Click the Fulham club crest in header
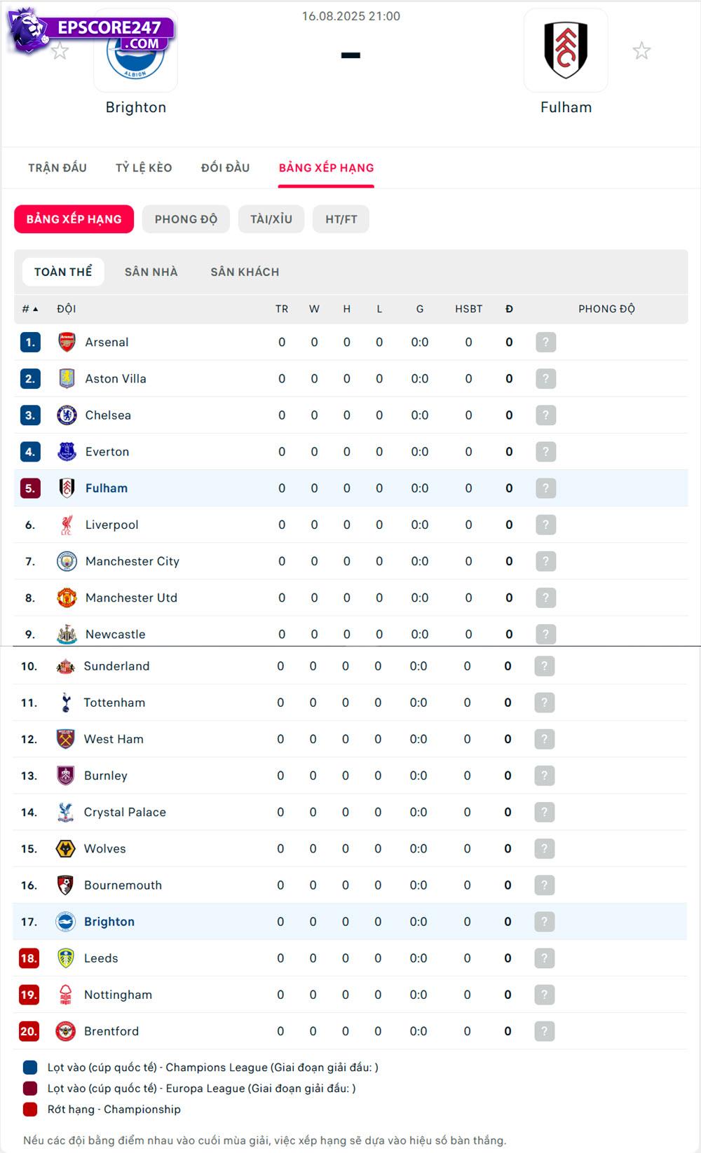Screen dimensions: 701x1153 point(566,50)
